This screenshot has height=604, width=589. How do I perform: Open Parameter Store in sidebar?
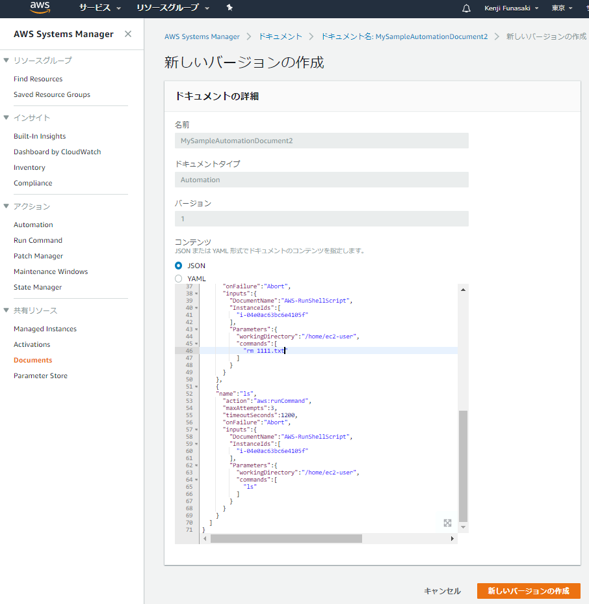[40, 376]
